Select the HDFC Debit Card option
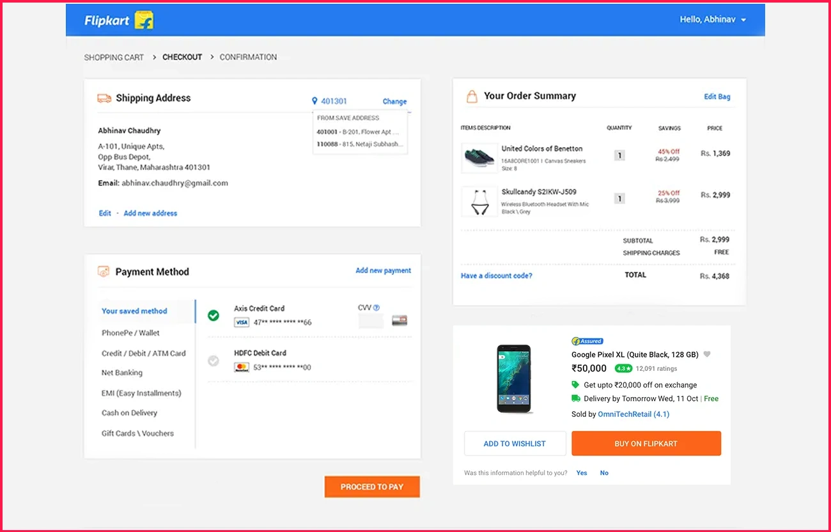This screenshot has height=532, width=831. click(214, 361)
